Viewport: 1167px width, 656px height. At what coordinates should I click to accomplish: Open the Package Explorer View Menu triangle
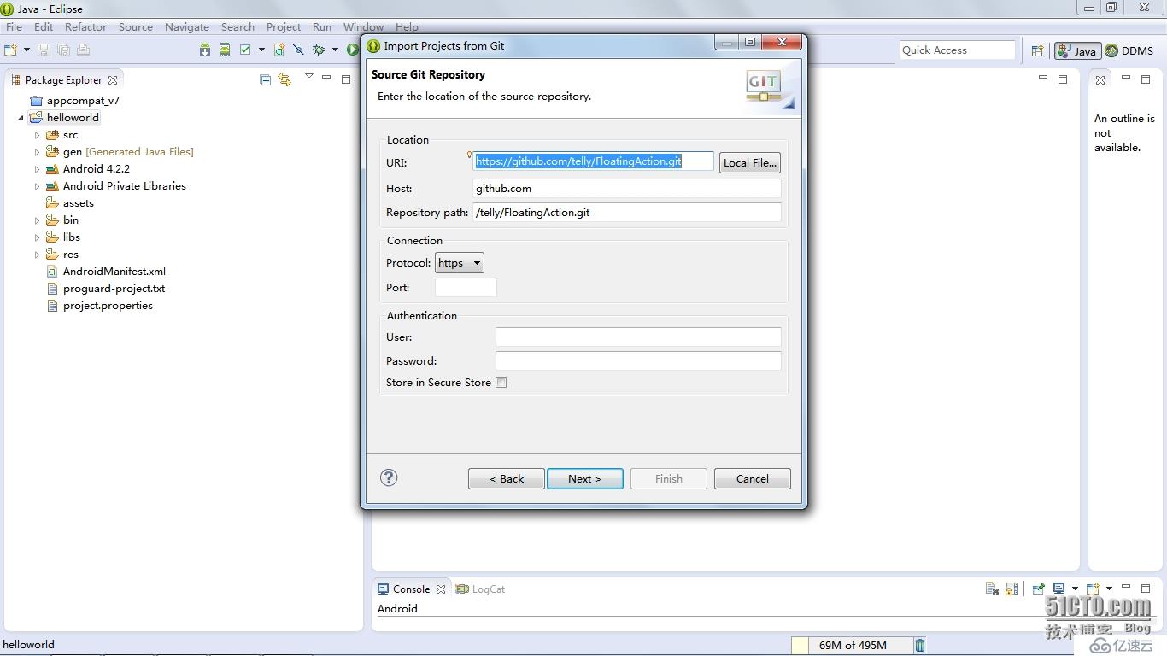tap(309, 77)
